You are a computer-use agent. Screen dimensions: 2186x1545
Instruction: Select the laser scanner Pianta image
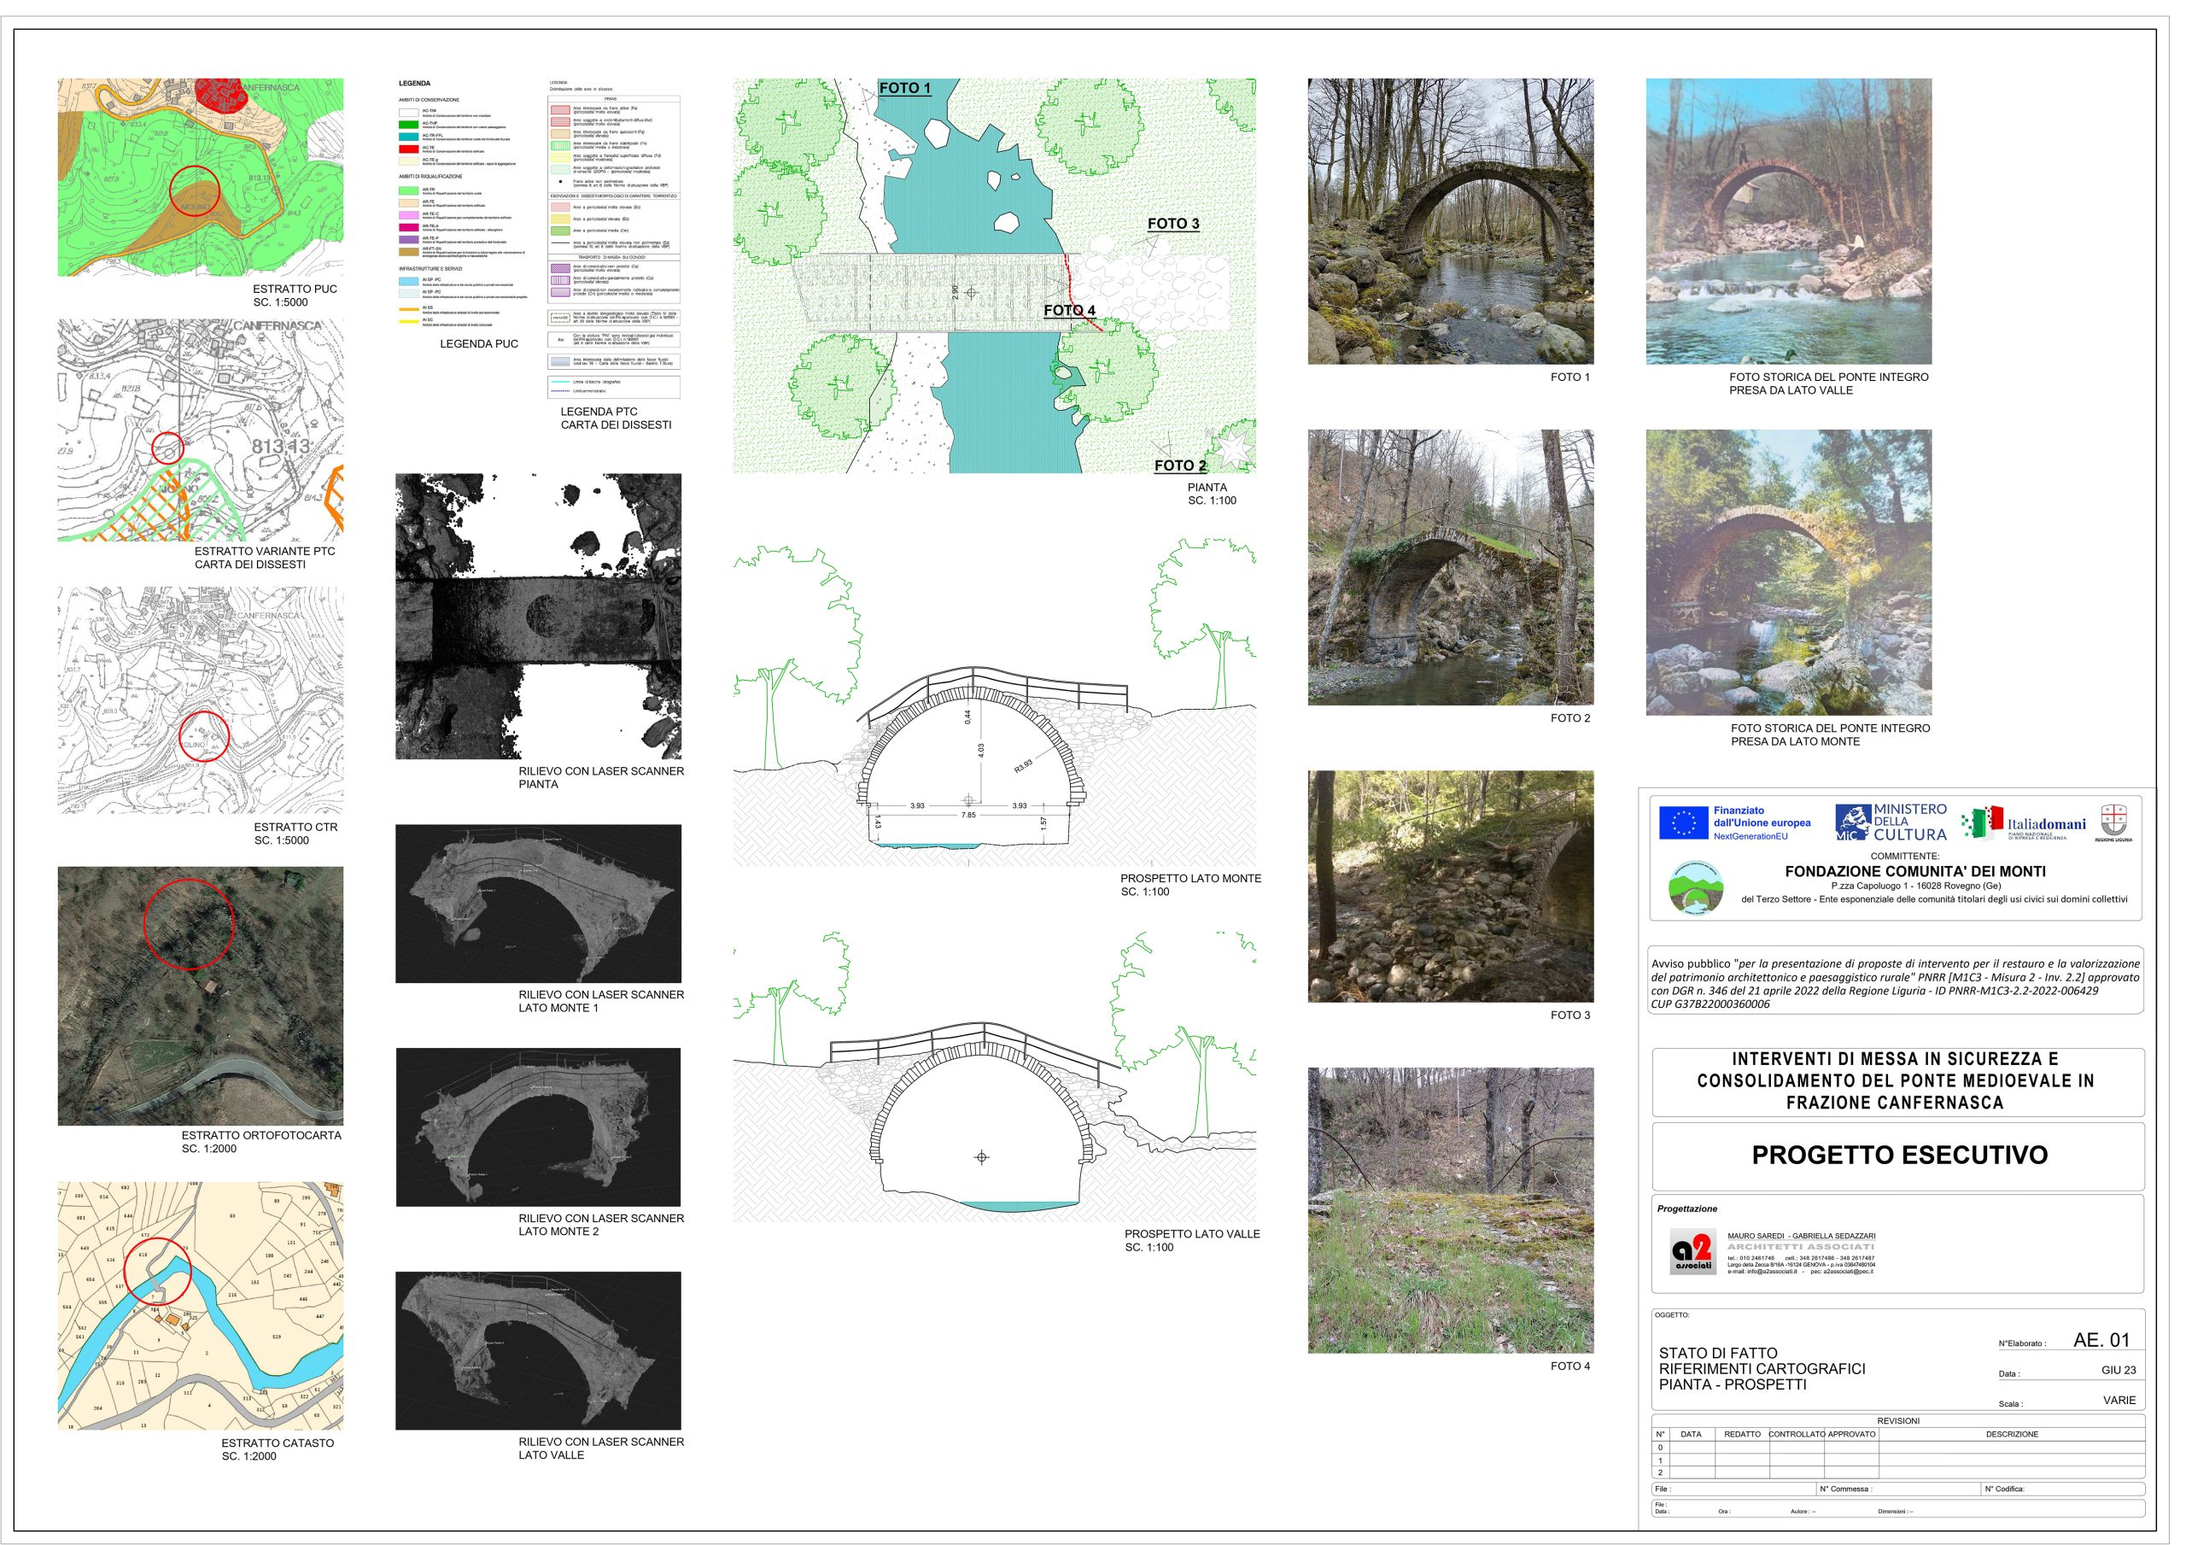coord(538,617)
